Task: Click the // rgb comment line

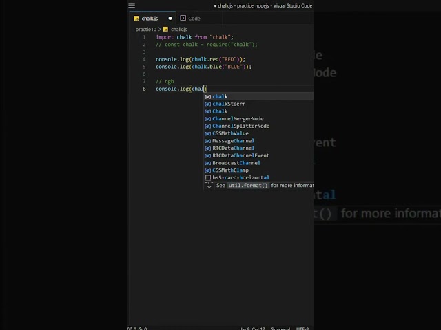Action: click(165, 81)
